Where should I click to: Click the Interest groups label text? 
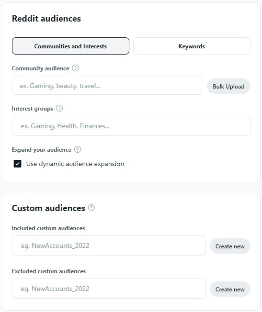tap(33, 109)
